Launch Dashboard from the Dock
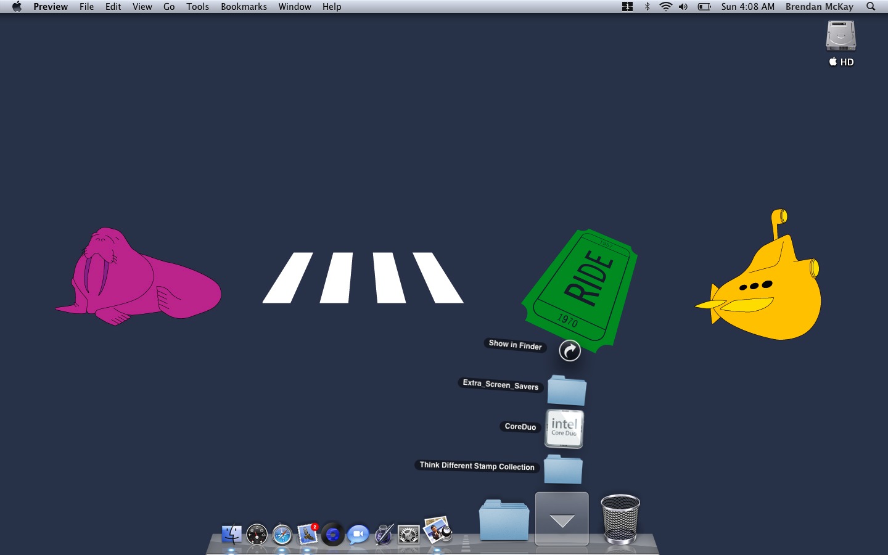Screen dimensions: 888x555 pos(257,534)
